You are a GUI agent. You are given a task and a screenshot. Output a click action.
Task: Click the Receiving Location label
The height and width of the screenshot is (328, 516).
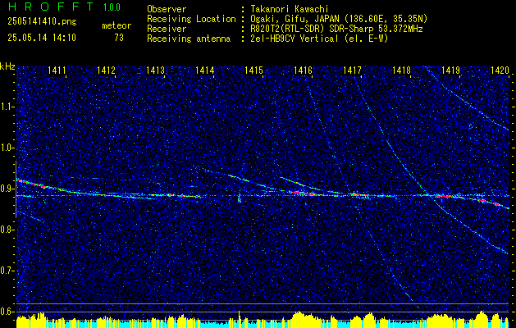191,19
